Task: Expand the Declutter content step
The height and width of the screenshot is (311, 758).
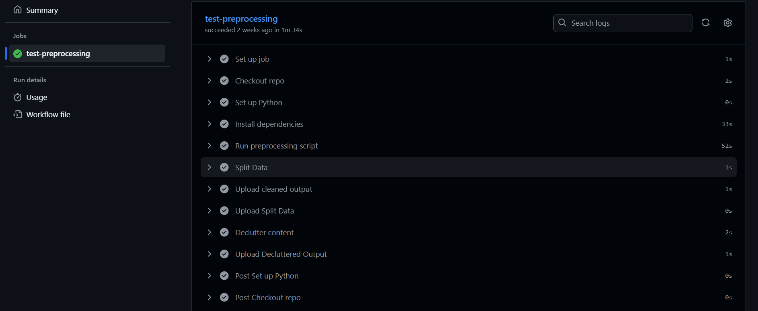Action: [x=209, y=232]
